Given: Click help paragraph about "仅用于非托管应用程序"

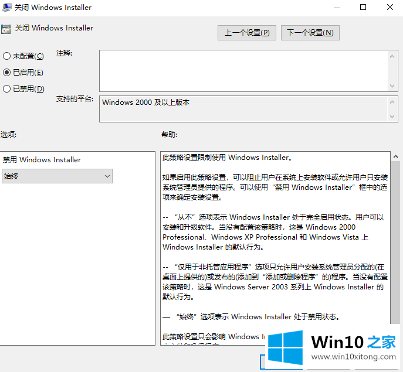Looking at the screenshot, I should pos(275,282).
